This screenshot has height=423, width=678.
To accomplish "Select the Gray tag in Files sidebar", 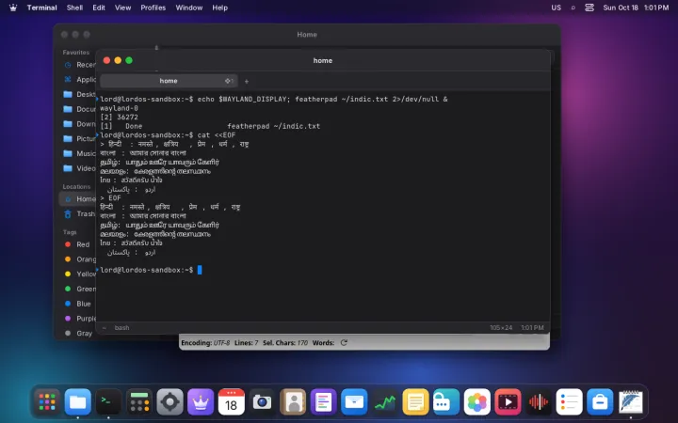I will (78, 333).
